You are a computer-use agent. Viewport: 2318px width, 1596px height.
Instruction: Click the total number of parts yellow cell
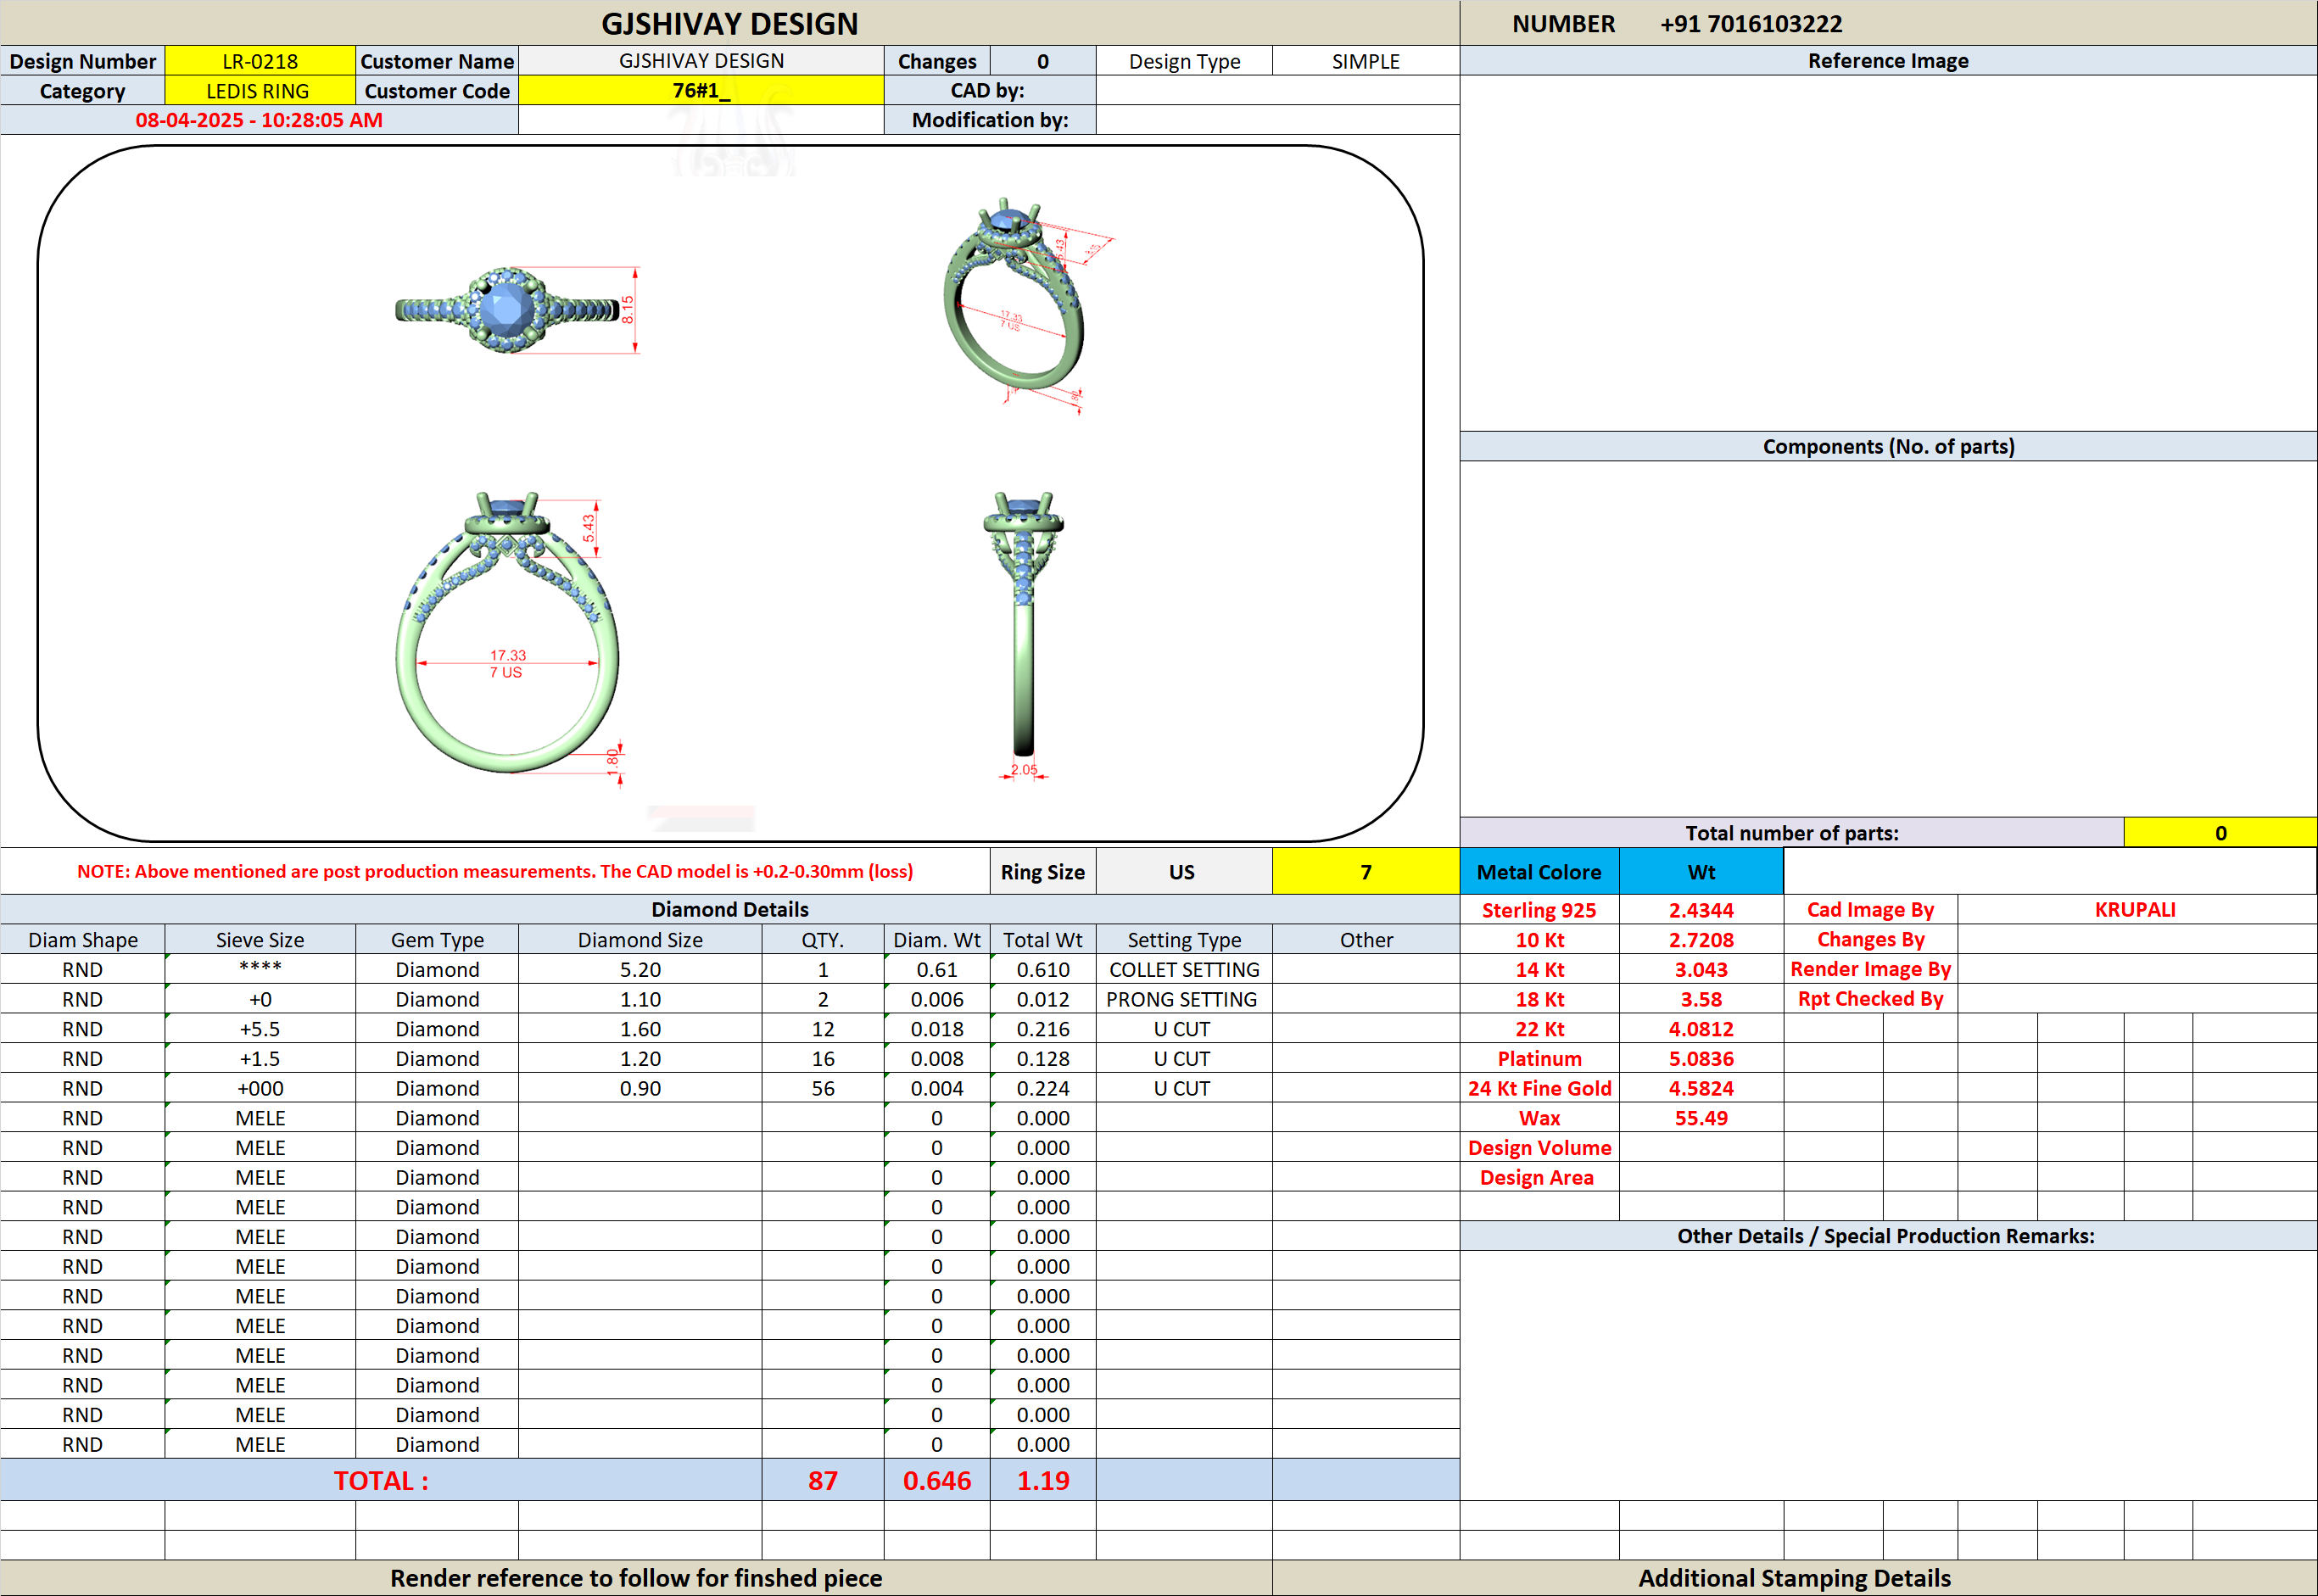(2220, 833)
